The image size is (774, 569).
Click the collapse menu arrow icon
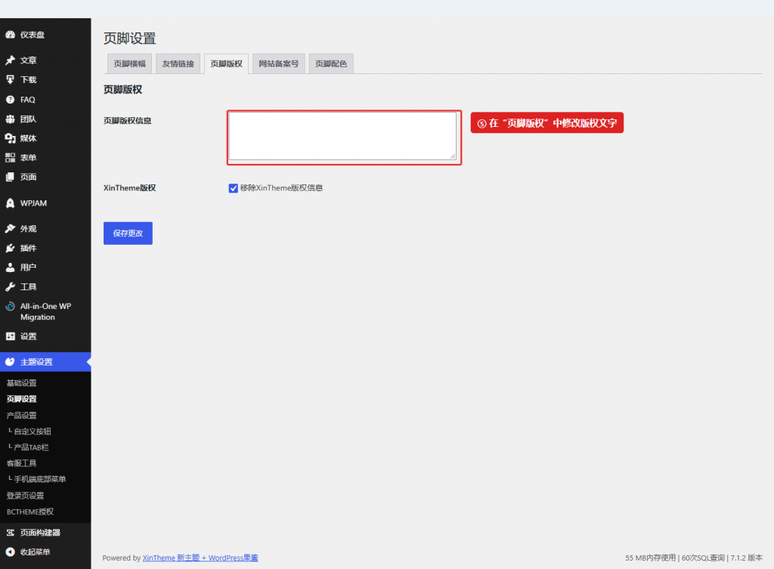tap(10, 552)
